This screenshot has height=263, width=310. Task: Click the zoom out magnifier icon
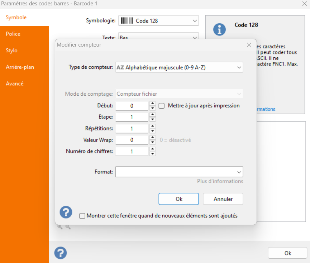point(68,227)
